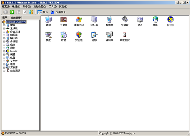Click the grey Back arrow toolbar button
This screenshot has height=136, width=190.
click(x=6, y=12)
